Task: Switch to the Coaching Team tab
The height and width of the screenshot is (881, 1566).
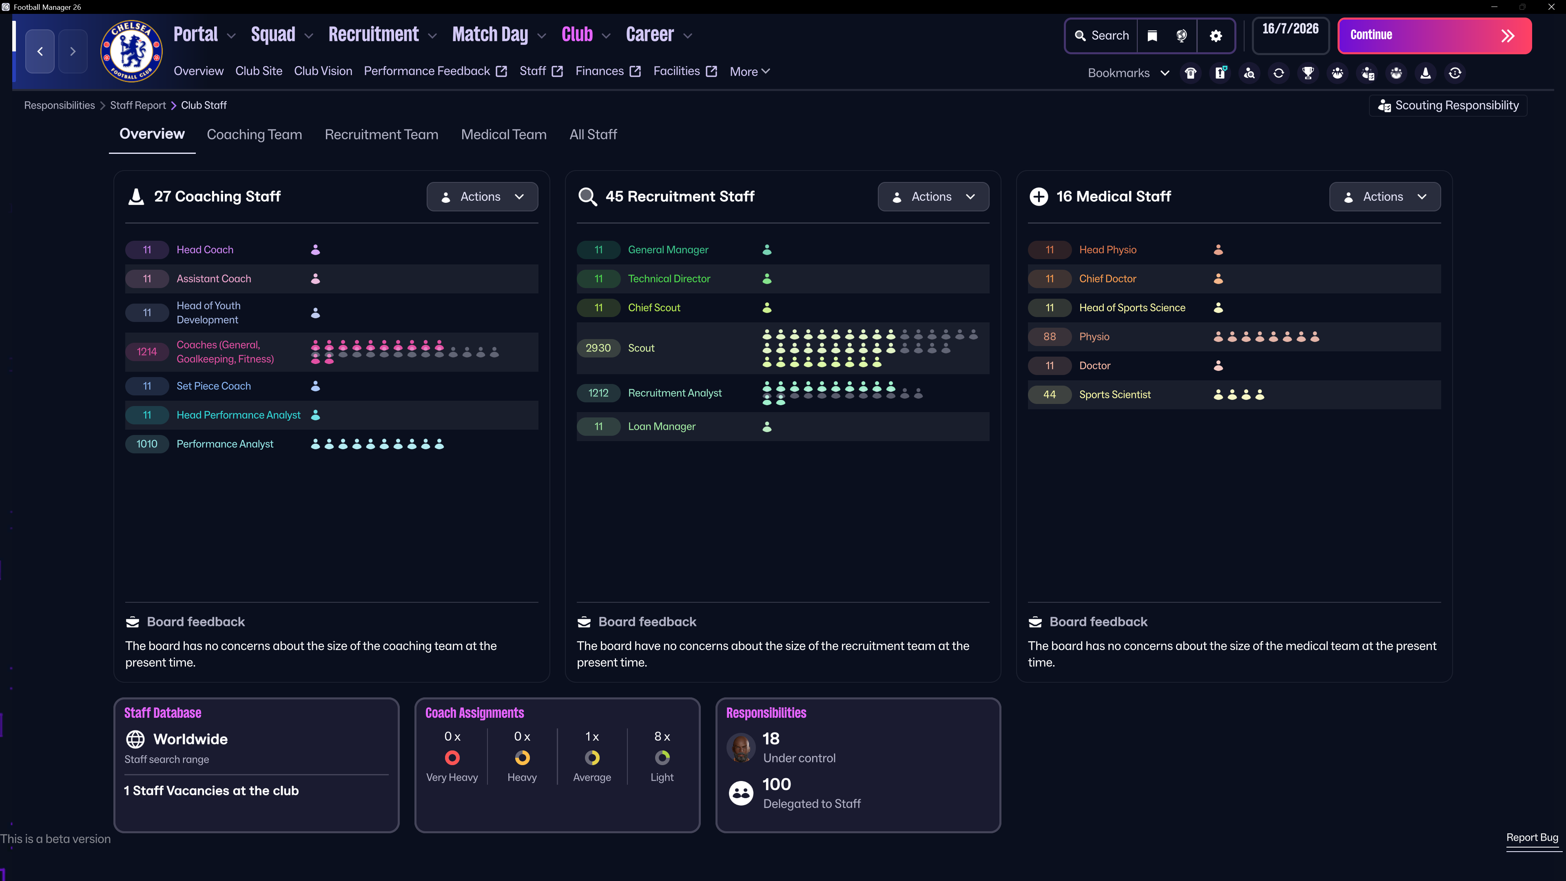Action: click(254, 134)
